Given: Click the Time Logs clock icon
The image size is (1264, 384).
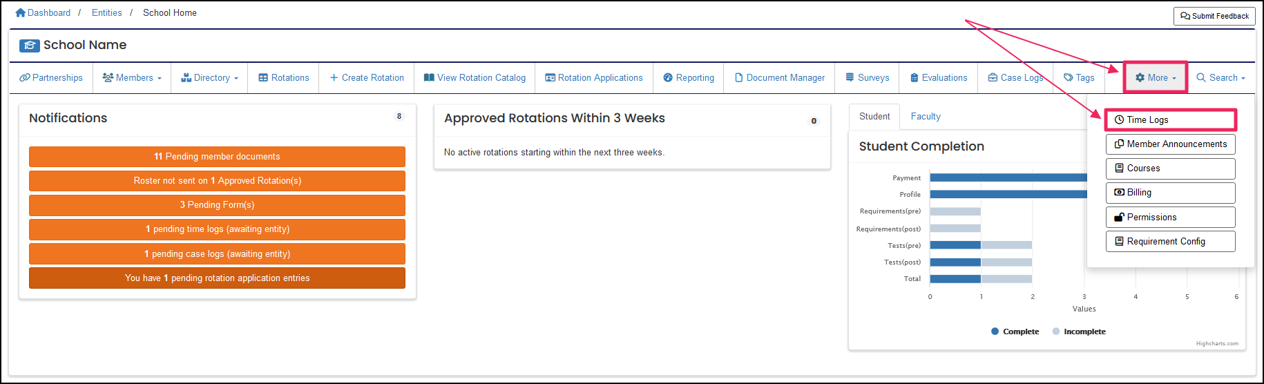Looking at the screenshot, I should pos(1120,119).
